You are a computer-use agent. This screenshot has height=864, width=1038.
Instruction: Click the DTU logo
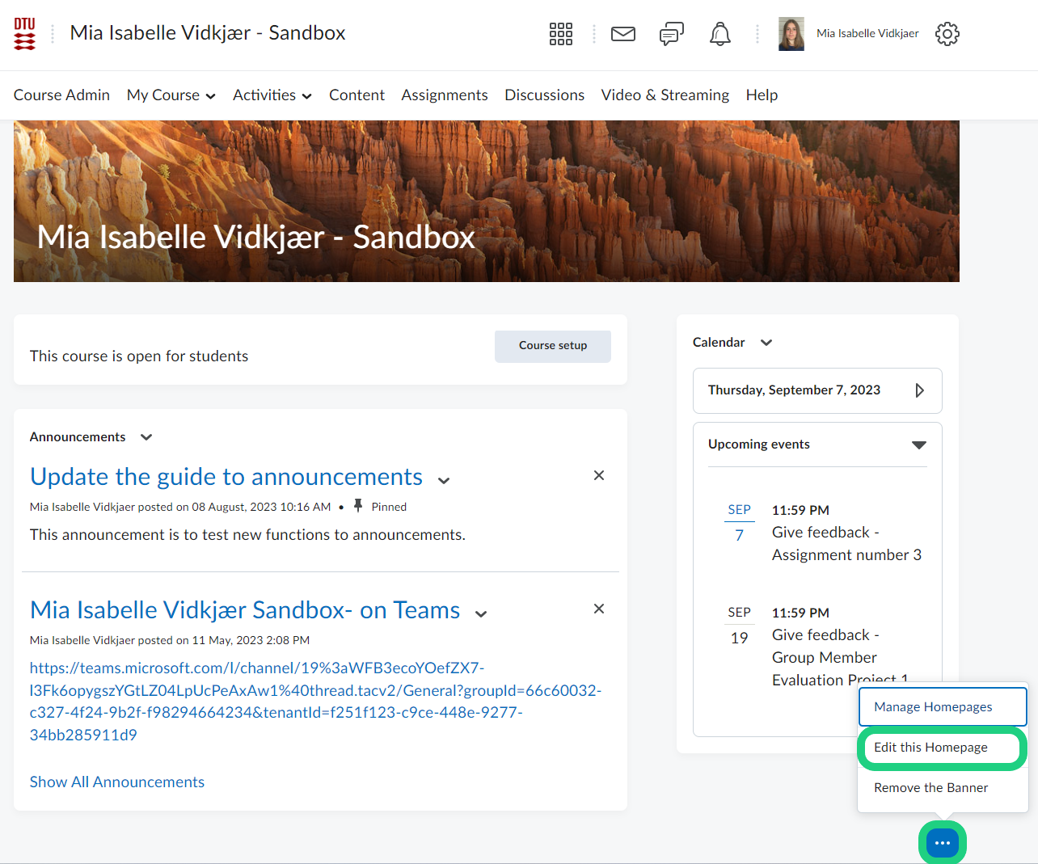pyautogui.click(x=25, y=34)
